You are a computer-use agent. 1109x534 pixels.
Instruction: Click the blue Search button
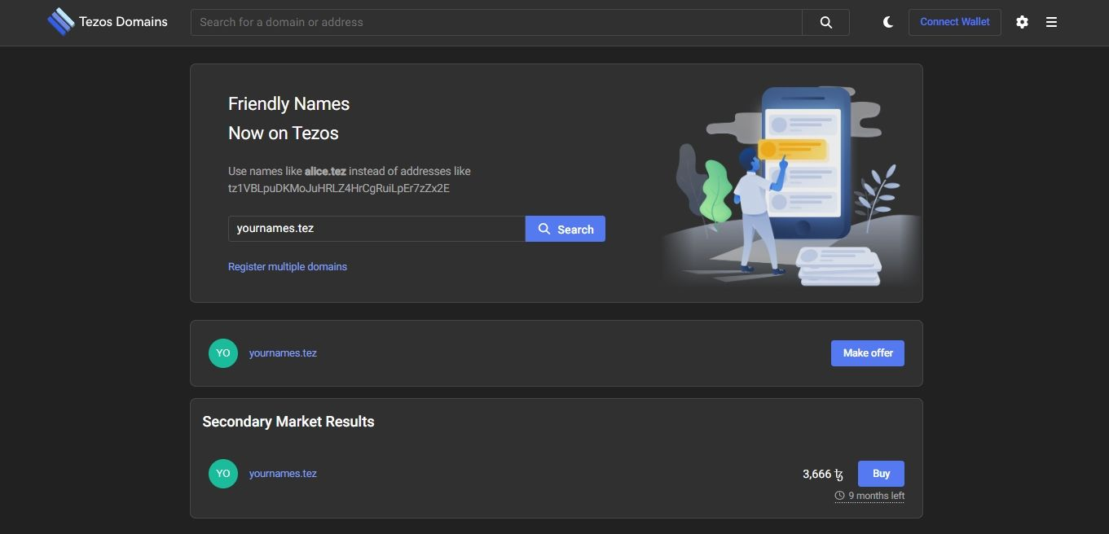click(566, 229)
